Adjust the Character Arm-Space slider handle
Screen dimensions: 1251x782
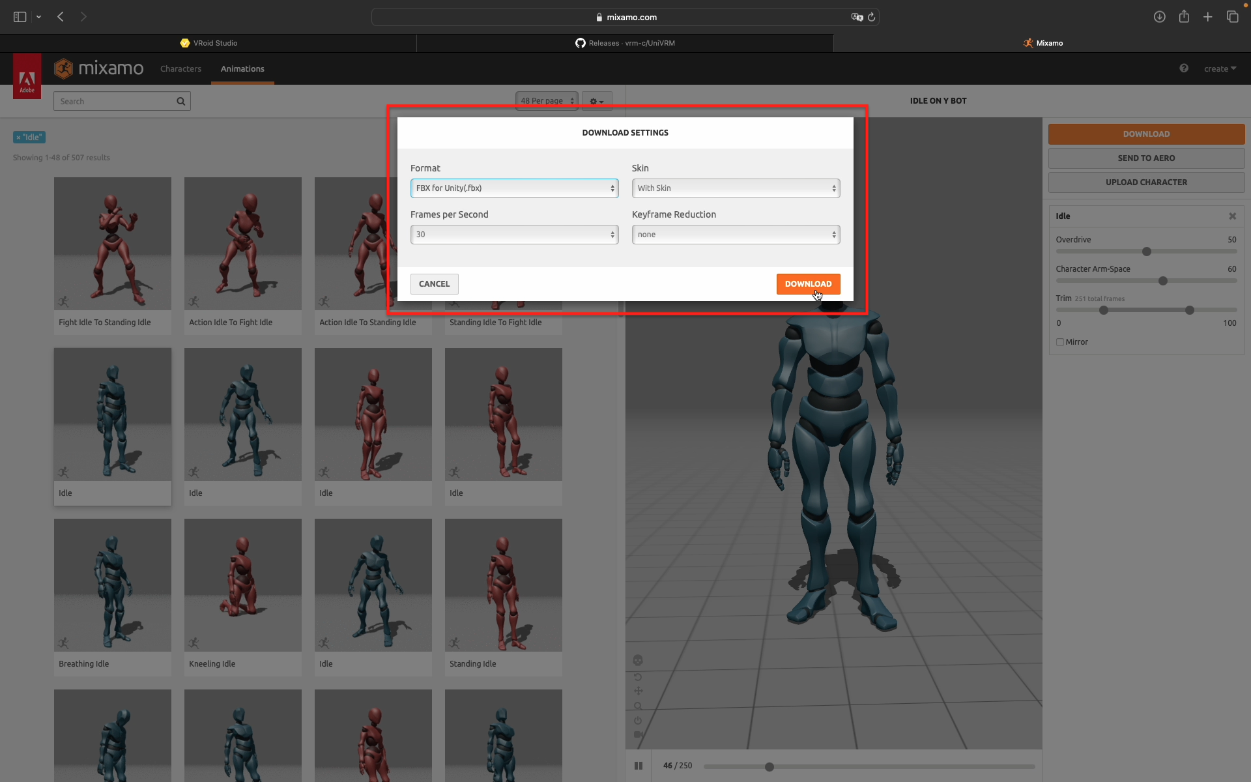1163,281
